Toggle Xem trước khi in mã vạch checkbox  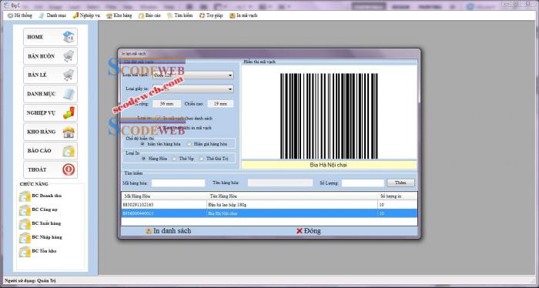[159, 128]
